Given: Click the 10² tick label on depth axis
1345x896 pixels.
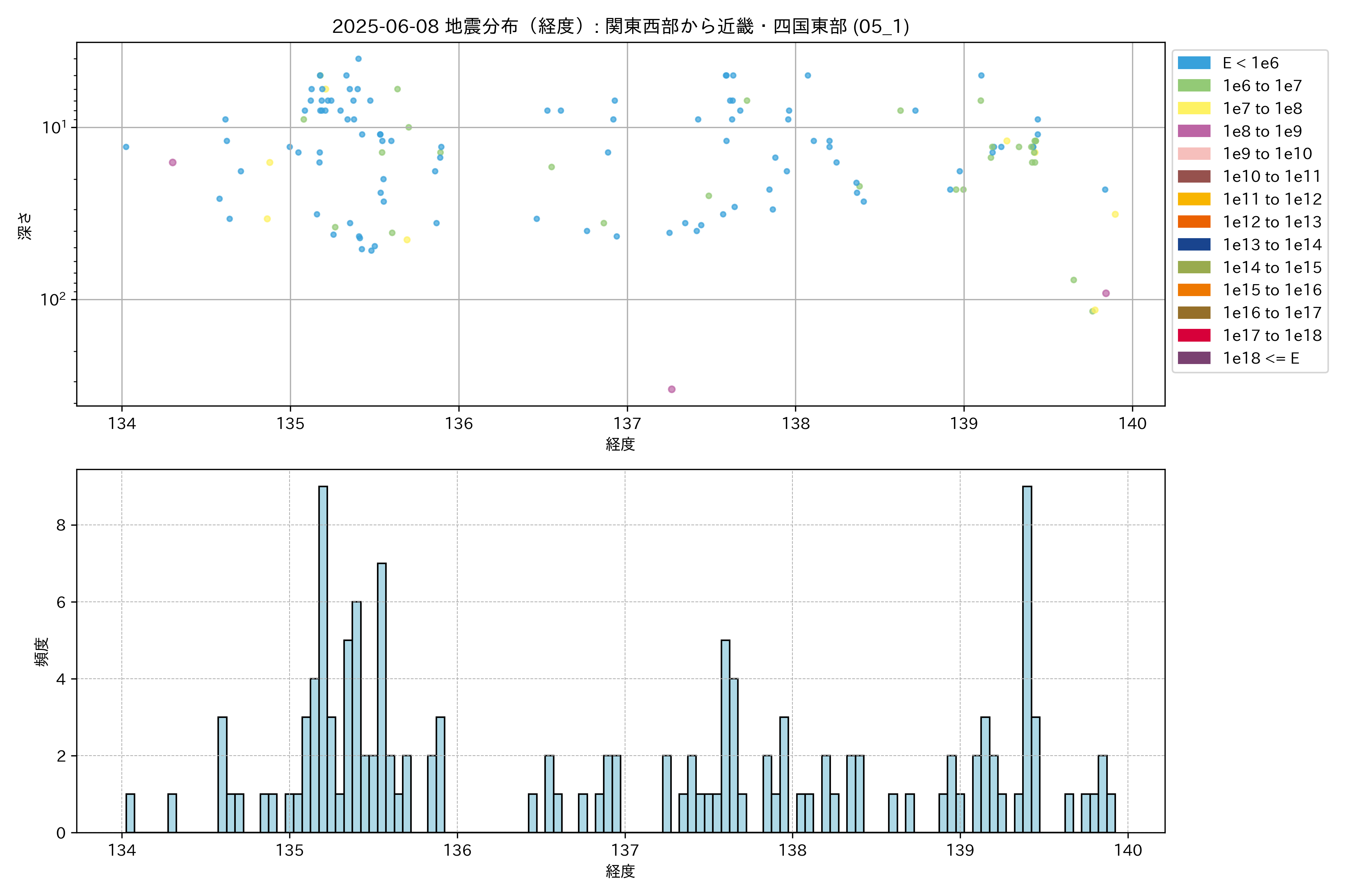Looking at the screenshot, I should point(53,299).
